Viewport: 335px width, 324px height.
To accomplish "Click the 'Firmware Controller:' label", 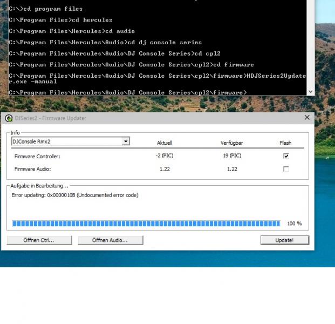I will (37, 157).
